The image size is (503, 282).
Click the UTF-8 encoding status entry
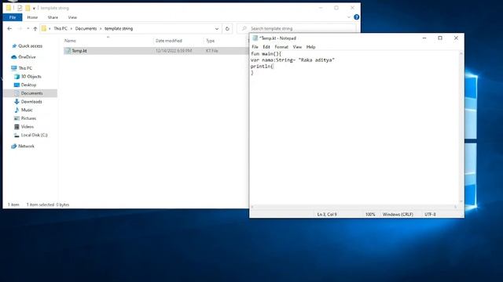point(430,214)
